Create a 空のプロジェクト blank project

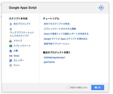click(x=22, y=24)
